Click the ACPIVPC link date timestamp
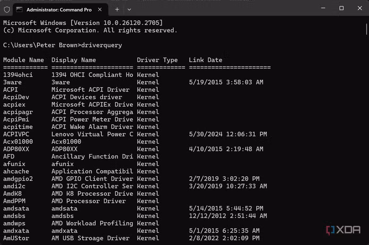This screenshot has width=369, height=245. point(228,134)
